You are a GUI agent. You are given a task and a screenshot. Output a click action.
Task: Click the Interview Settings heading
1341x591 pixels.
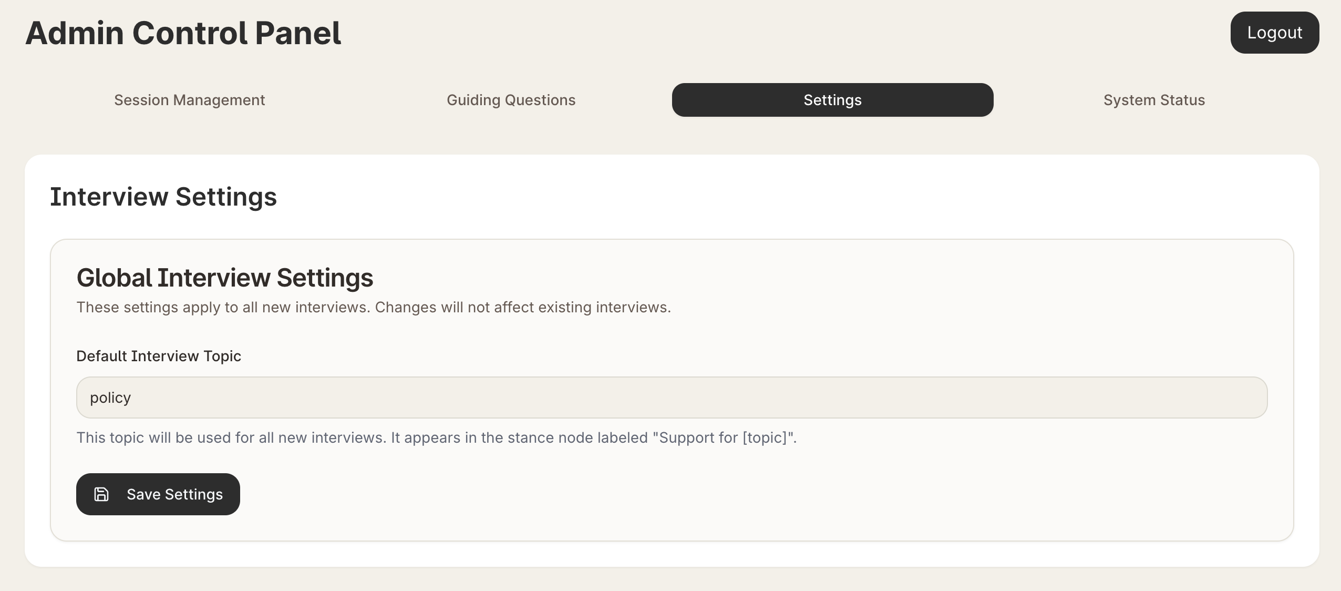(163, 197)
